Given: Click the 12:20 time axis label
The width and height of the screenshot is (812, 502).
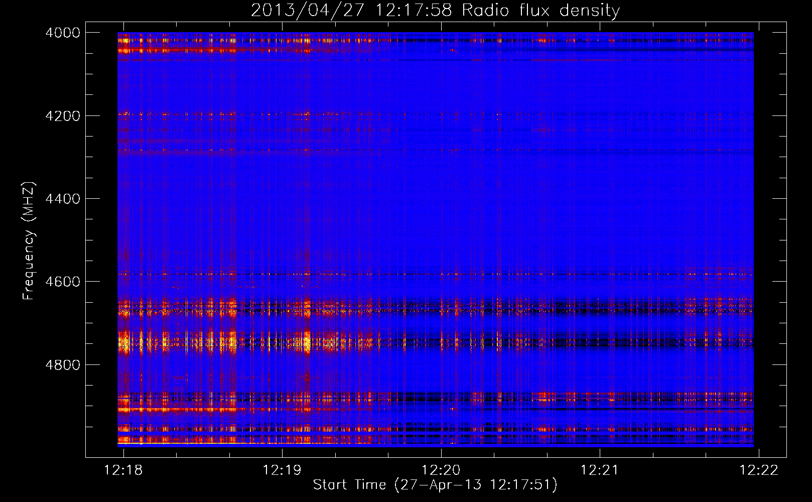Looking at the screenshot, I should click(441, 470).
